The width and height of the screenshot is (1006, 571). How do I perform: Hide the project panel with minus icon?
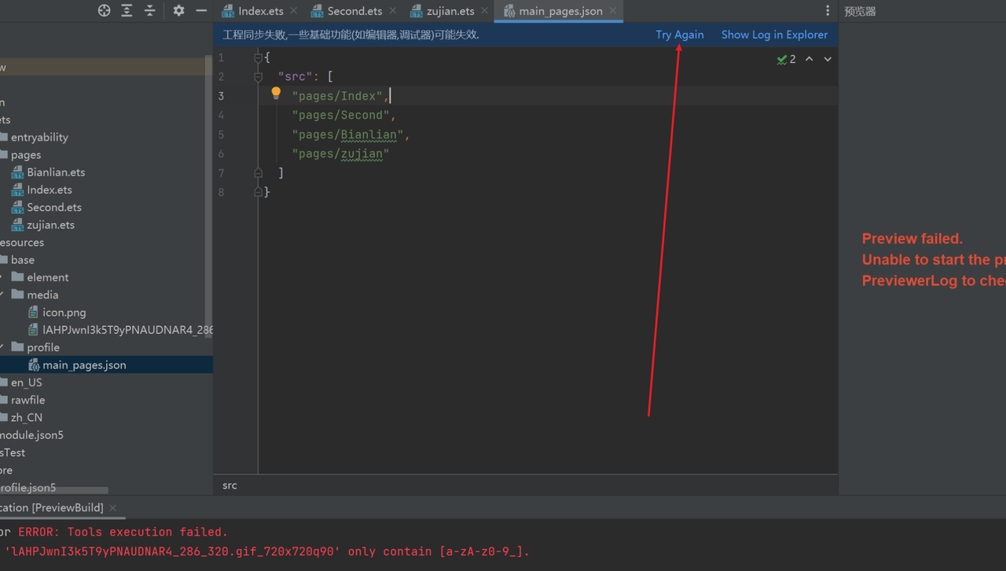coord(201,10)
